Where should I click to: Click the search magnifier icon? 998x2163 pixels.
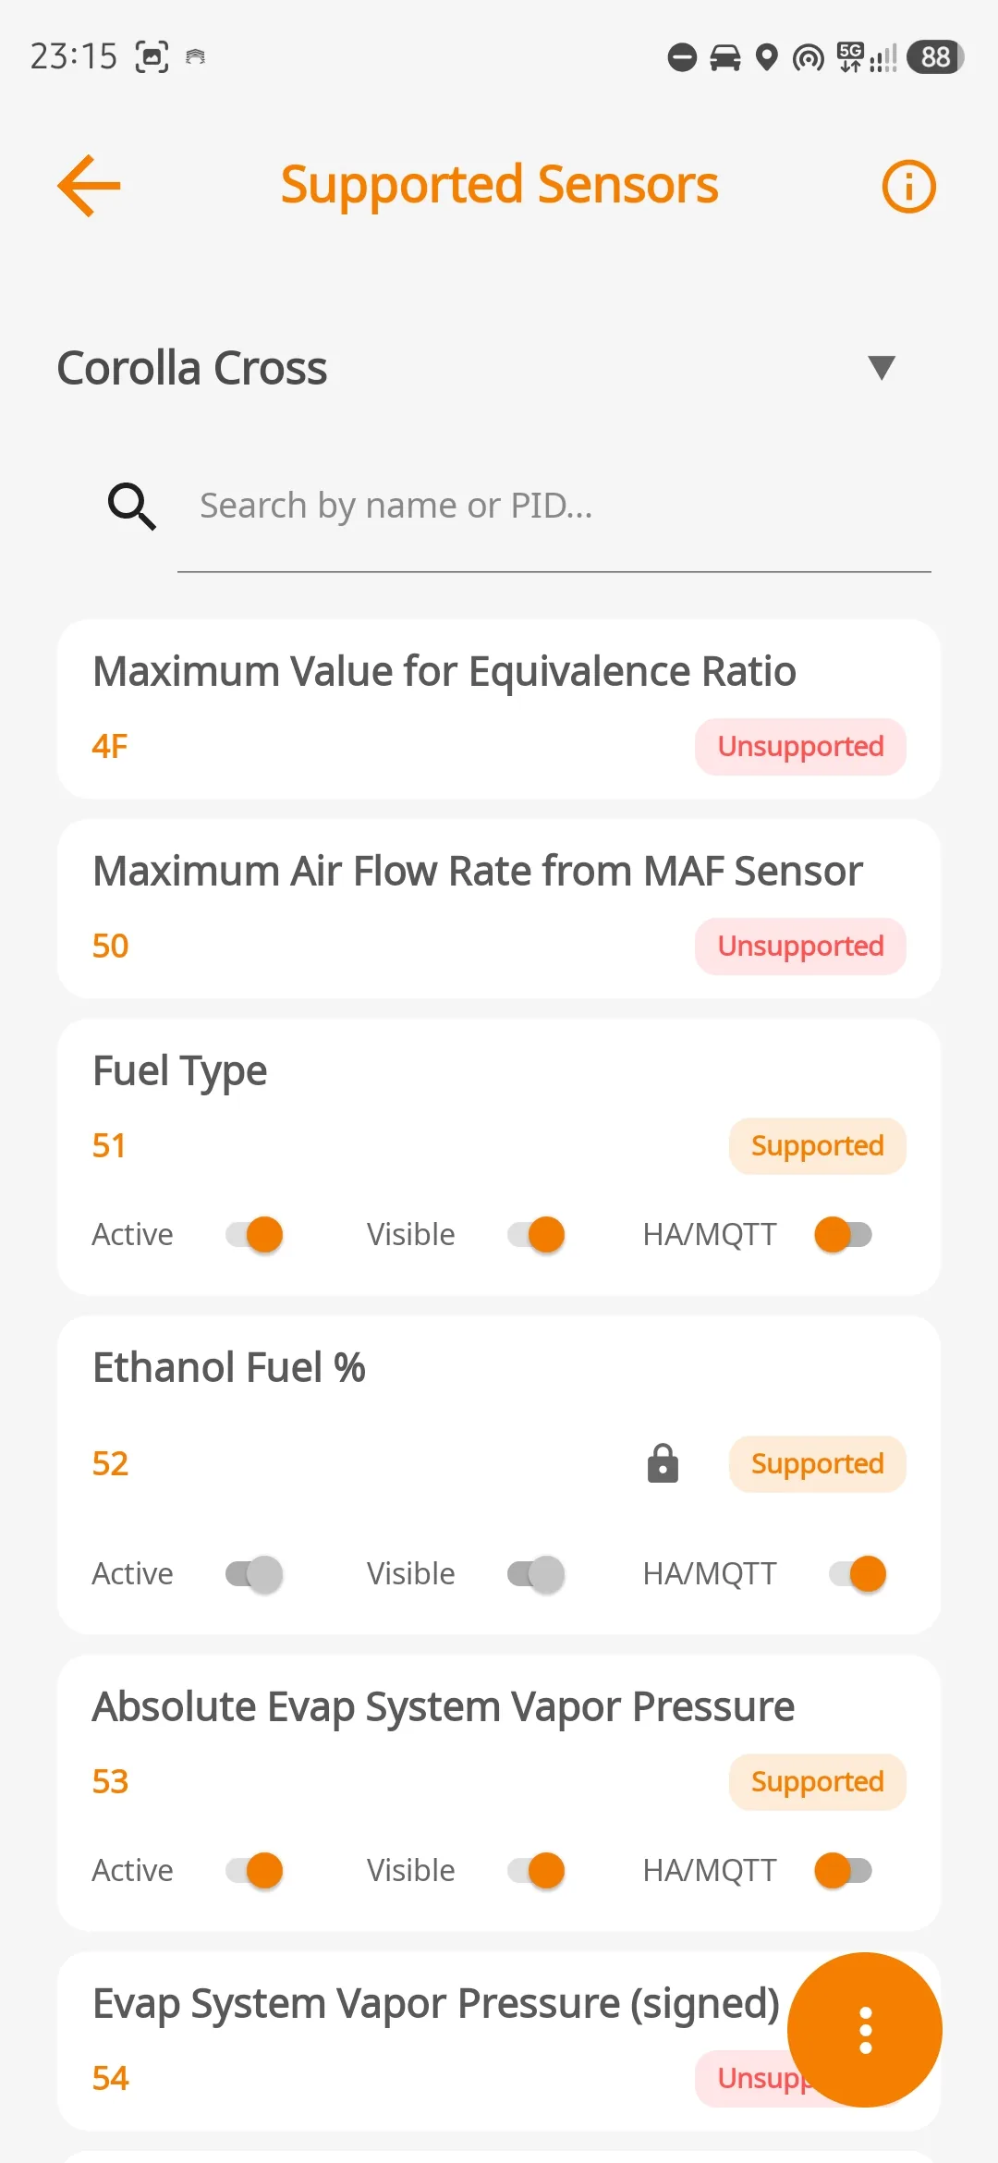point(132,507)
